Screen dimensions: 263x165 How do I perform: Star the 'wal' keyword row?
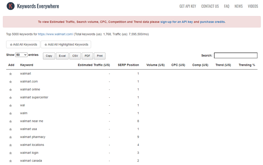pyautogui.click(x=11, y=106)
